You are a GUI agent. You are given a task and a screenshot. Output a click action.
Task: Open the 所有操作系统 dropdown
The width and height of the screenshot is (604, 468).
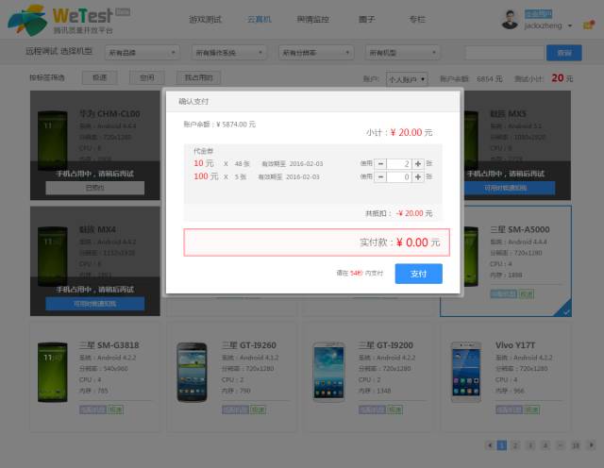[228, 53]
